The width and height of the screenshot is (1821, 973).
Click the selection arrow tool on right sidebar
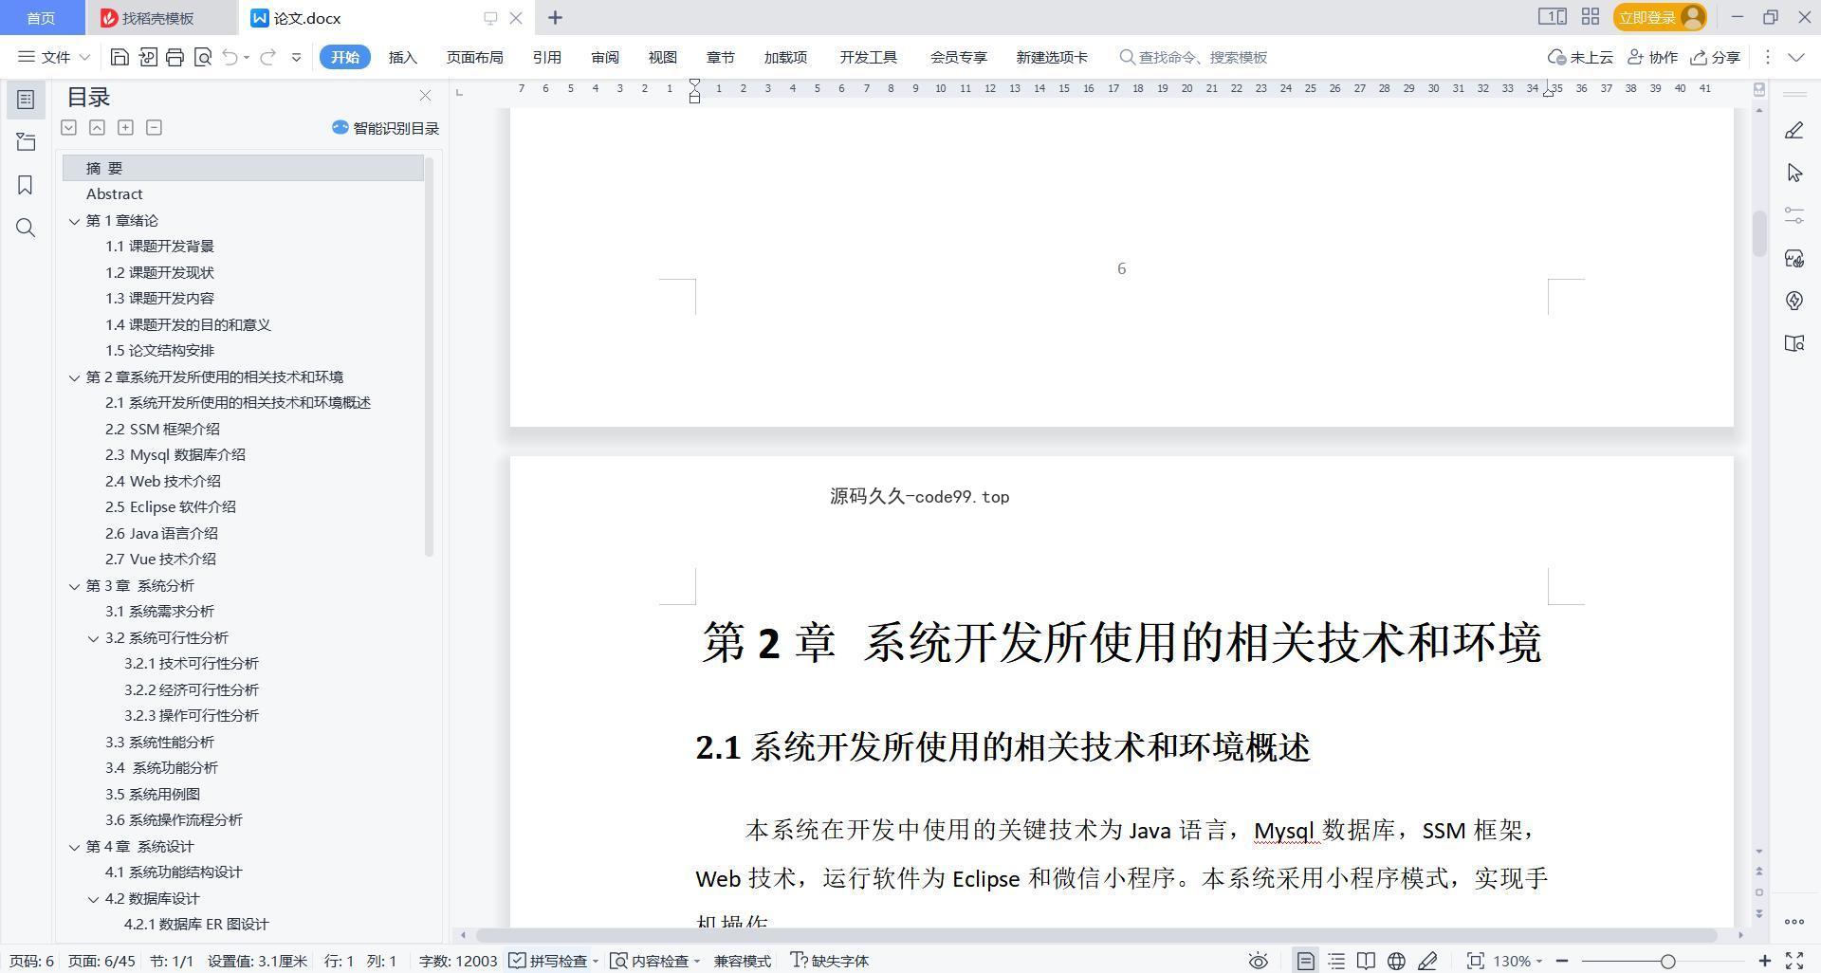click(1793, 173)
